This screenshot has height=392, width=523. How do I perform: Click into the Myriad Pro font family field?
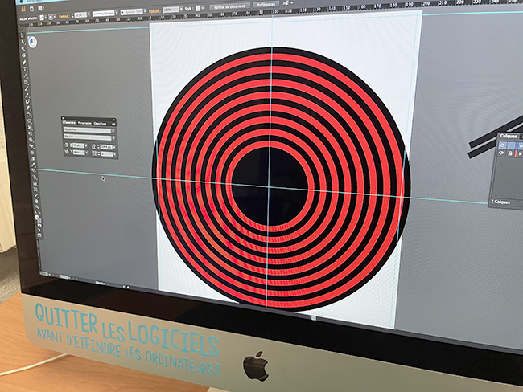87,130
